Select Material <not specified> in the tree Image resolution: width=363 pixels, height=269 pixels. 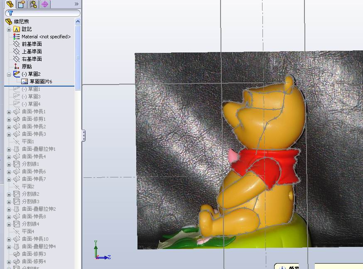pyautogui.click(x=44, y=37)
